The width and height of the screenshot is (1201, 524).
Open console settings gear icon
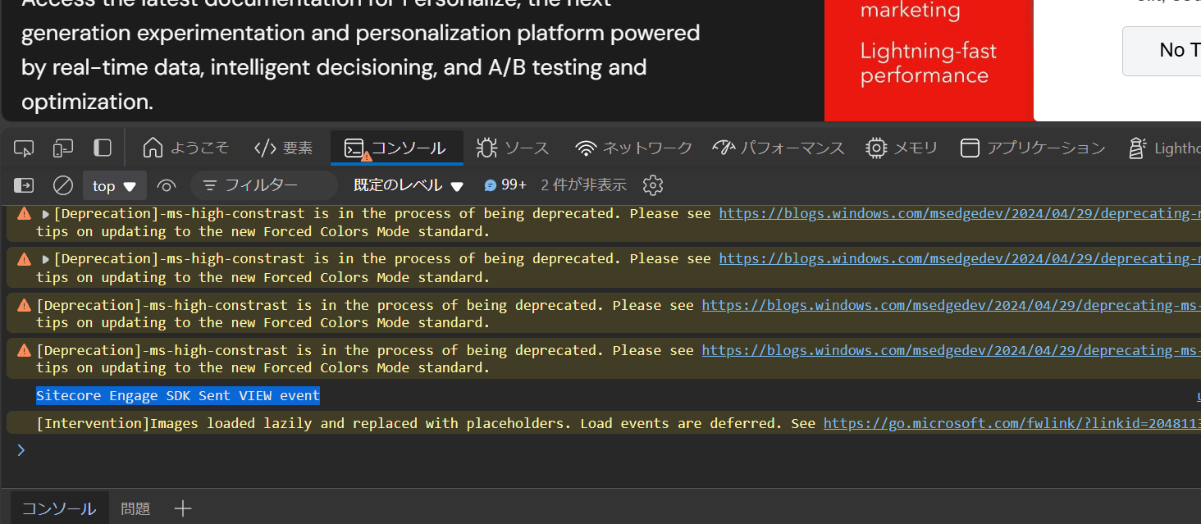tap(653, 185)
